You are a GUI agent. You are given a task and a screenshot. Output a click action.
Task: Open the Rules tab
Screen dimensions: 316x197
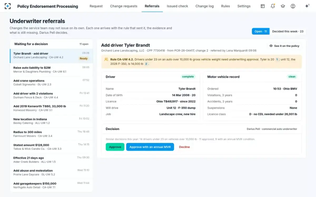click(x=225, y=6)
